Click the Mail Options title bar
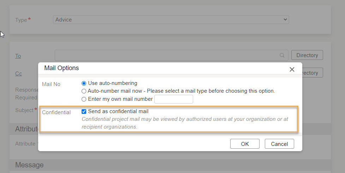The height and width of the screenshot is (173, 345). tap(170, 68)
